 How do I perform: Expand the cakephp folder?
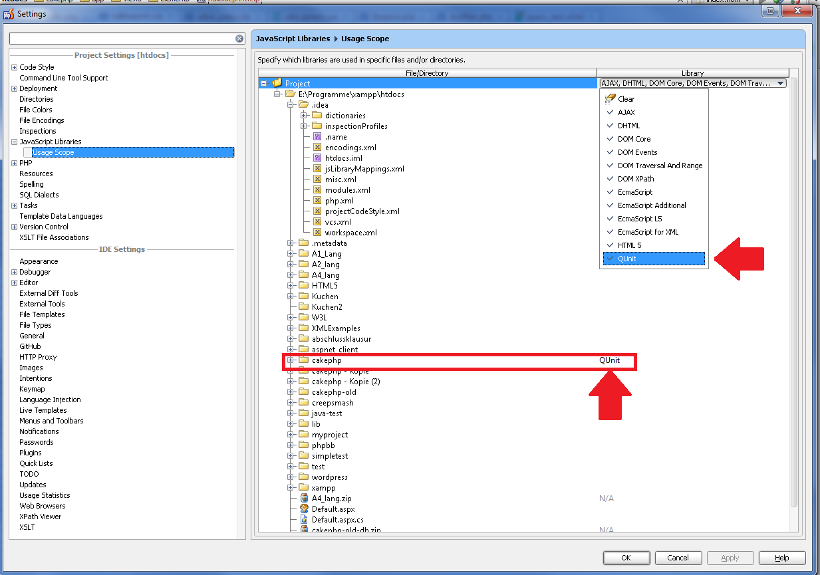coord(291,360)
